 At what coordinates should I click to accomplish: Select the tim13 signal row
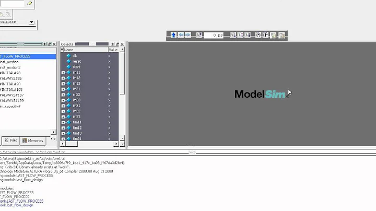pyautogui.click(x=89, y=133)
